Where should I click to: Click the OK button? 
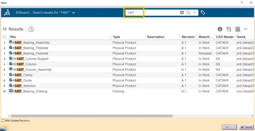229,127
